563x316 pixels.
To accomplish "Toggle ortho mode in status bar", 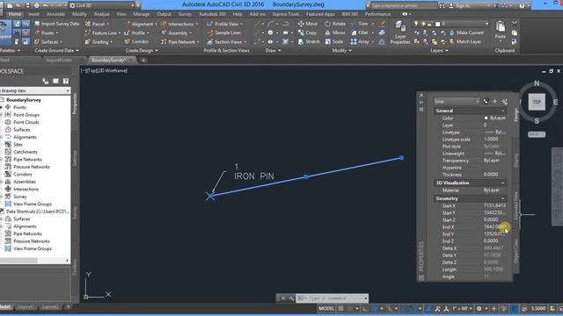I will click(365, 308).
